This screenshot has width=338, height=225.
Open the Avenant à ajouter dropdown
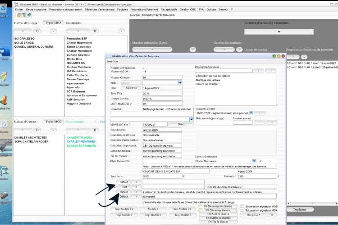[x=251, y=113]
